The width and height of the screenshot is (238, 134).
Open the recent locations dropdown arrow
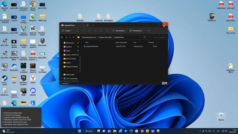click(70, 37)
